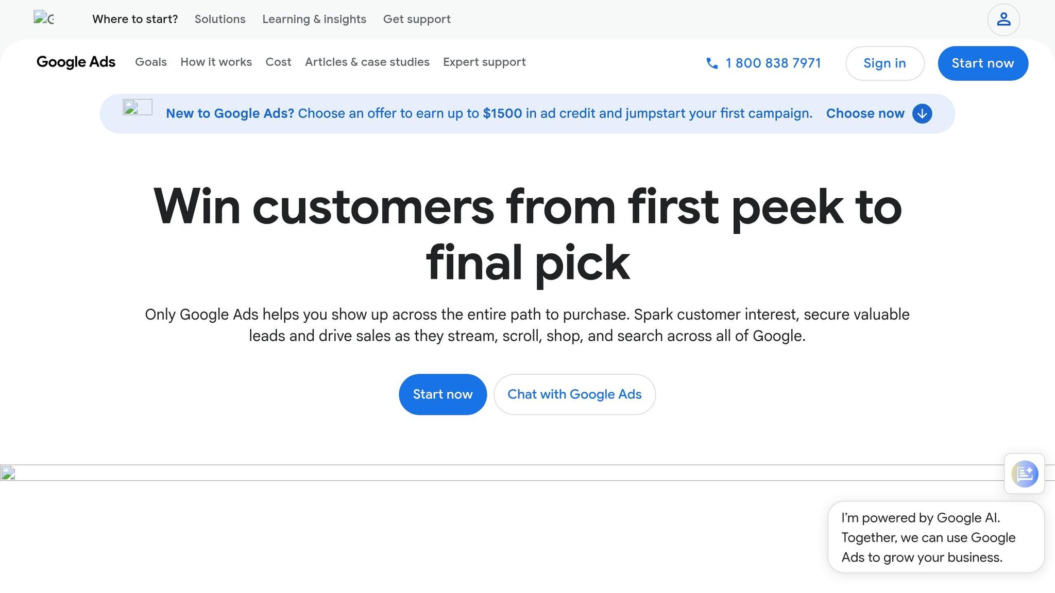Expand the Choose now offer arrow
The height and width of the screenshot is (593, 1055).
[922, 114]
